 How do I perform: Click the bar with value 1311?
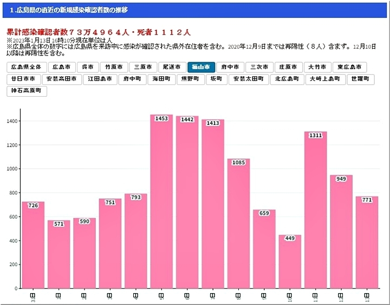coord(315,211)
